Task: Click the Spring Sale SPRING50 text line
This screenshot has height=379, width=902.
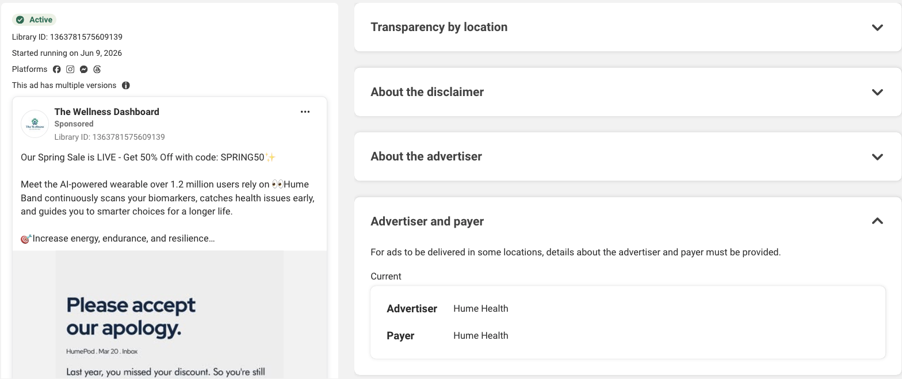Action: [148, 157]
